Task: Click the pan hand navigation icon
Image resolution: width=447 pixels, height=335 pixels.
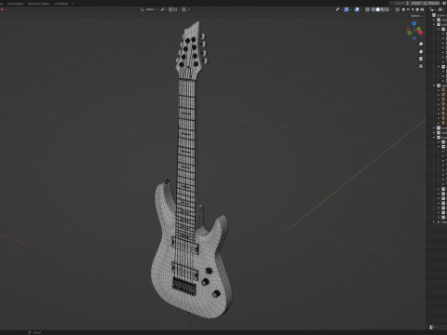Action: coord(421,51)
